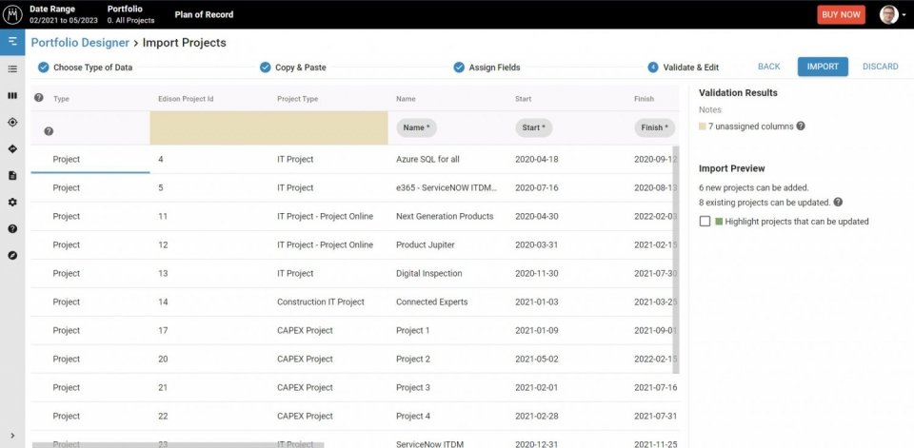This screenshot has height=448, width=914.
Task: Click the Finish * field chip
Action: click(x=655, y=127)
